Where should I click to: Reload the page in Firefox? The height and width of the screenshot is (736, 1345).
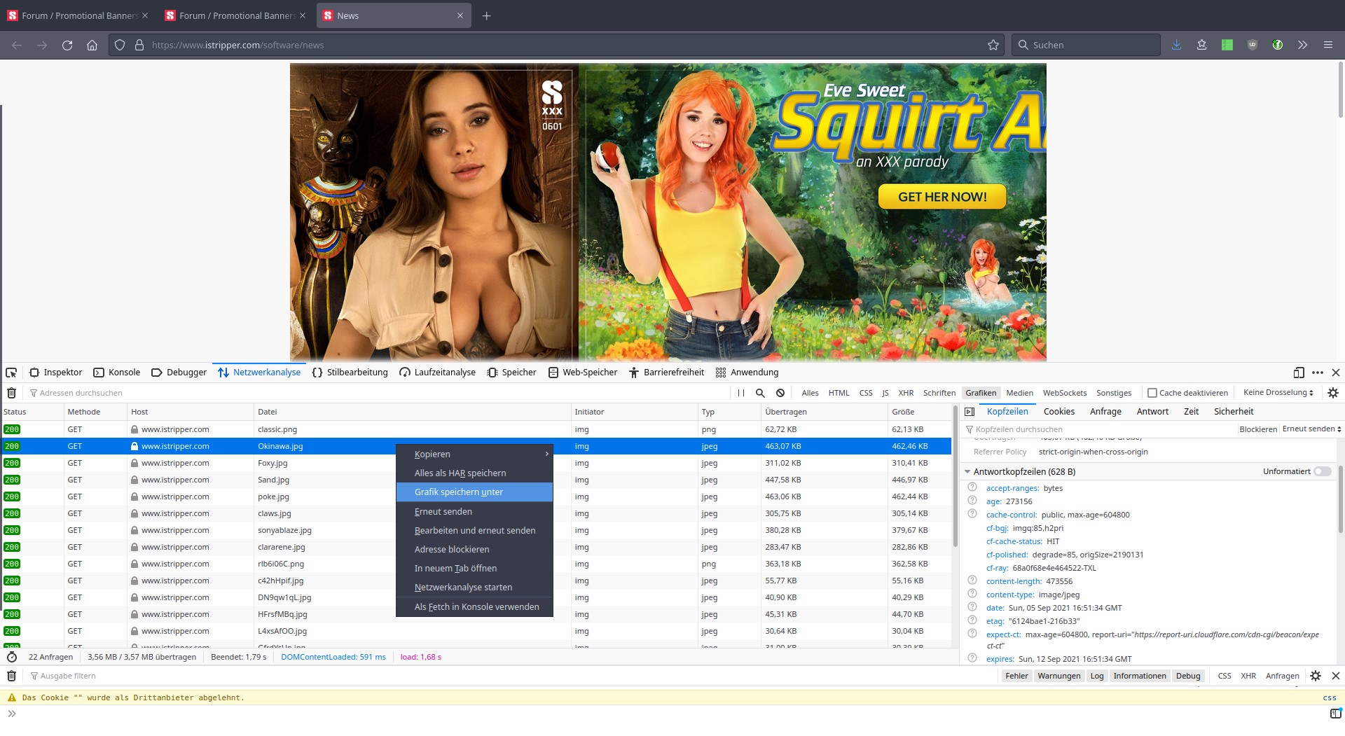coord(67,45)
